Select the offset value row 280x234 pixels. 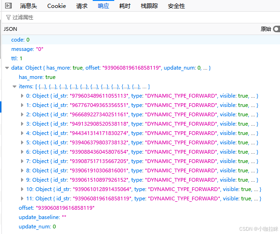coord(141,208)
